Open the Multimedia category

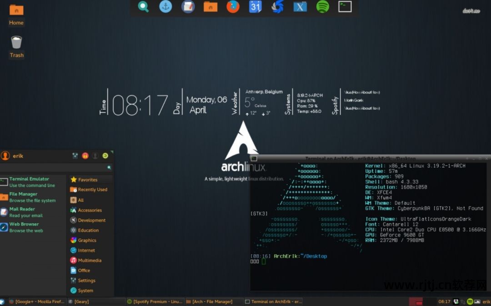(91, 260)
